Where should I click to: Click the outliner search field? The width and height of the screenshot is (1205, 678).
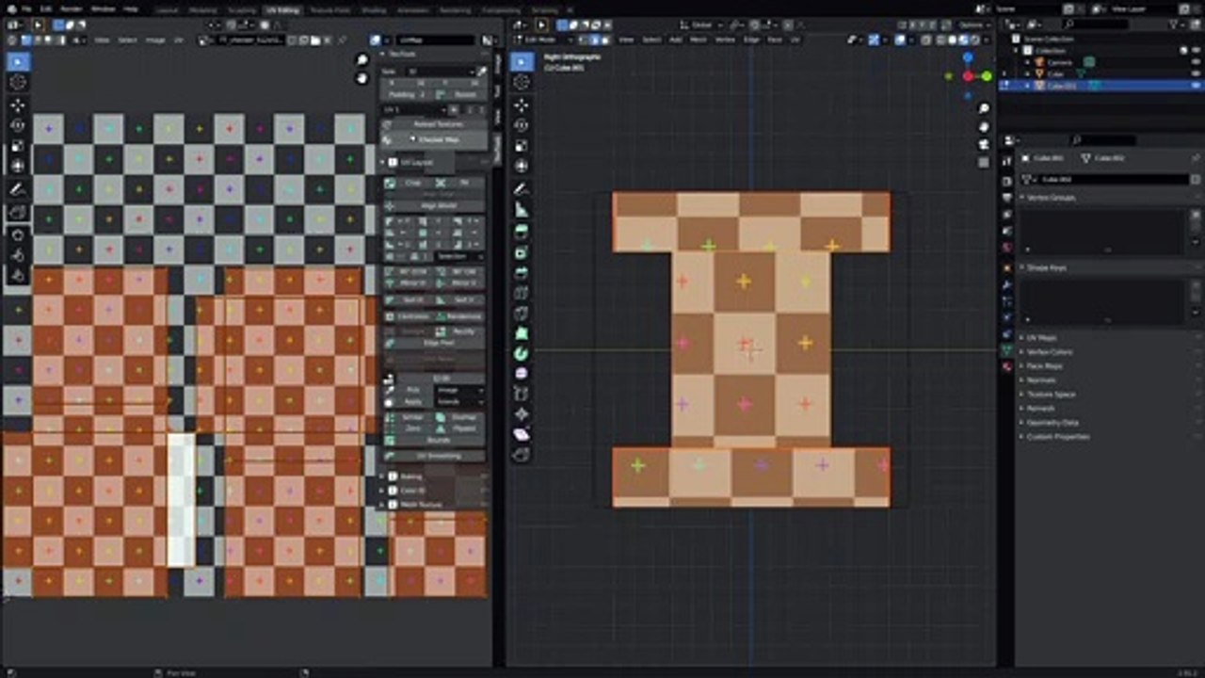[1097, 24]
